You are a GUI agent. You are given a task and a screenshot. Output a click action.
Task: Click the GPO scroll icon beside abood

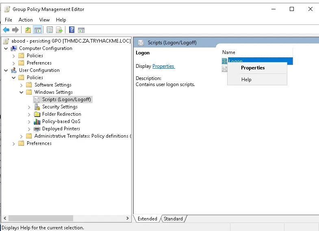pos(6,41)
